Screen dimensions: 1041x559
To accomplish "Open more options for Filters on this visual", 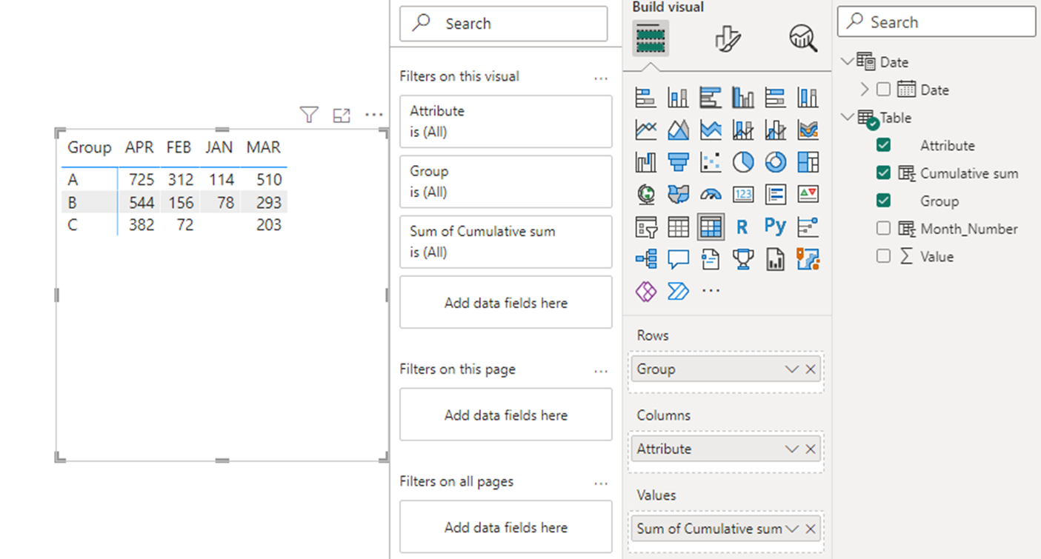I will pos(601,77).
